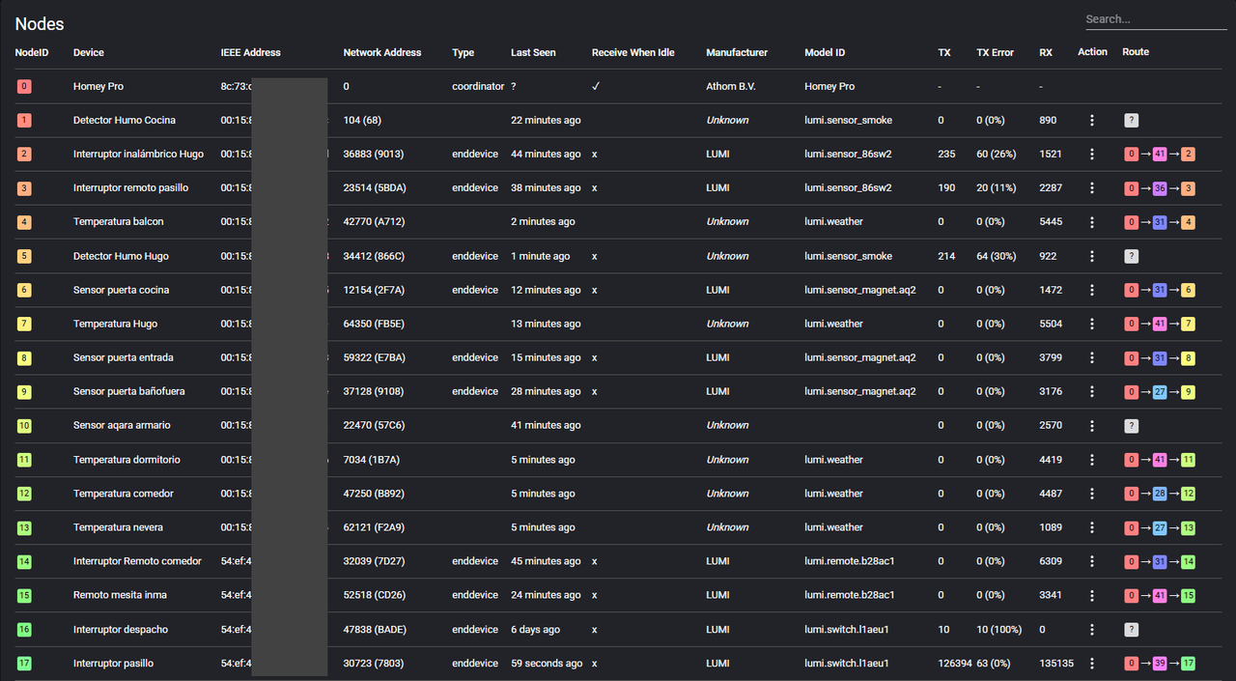Click route node 27 in Temperatura nevera row

[1160, 528]
